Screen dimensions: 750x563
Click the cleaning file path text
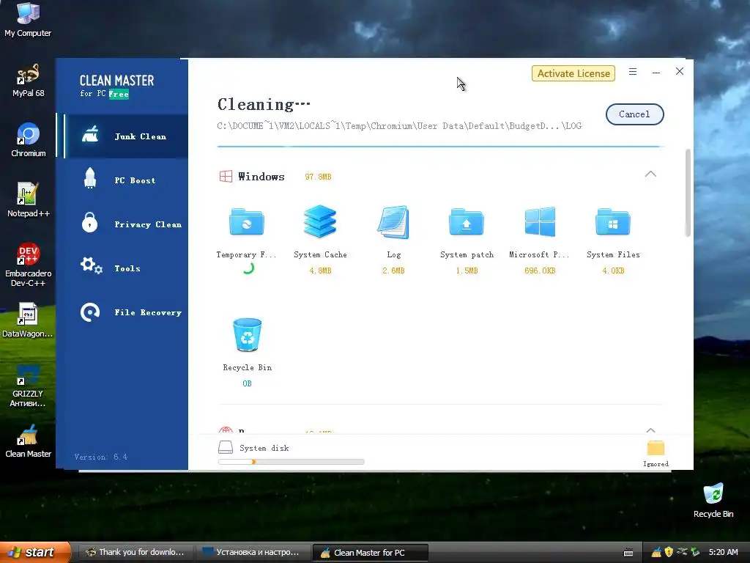tap(399, 126)
